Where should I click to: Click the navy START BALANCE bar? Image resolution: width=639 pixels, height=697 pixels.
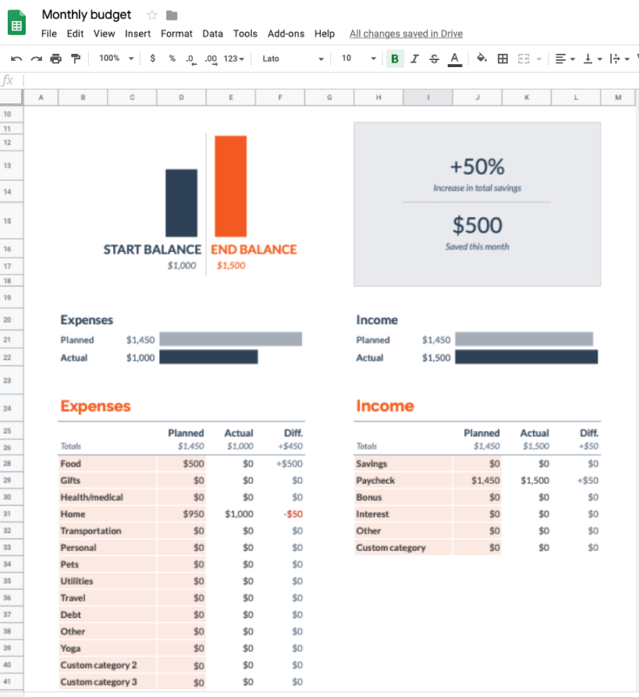click(182, 202)
